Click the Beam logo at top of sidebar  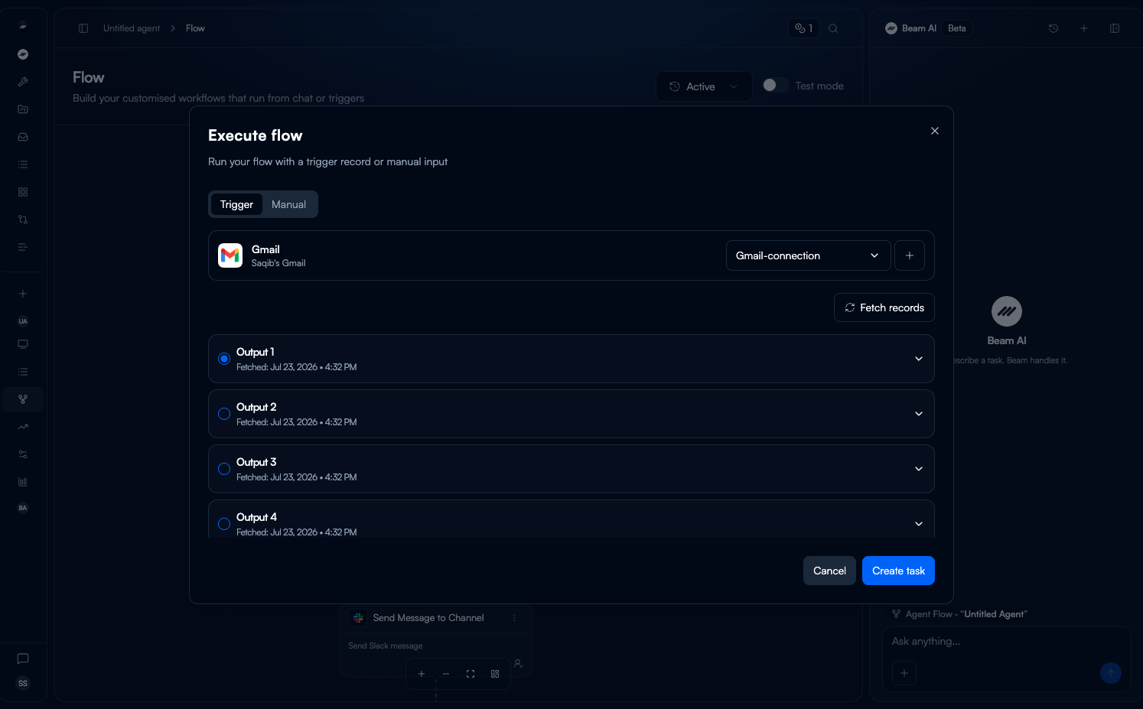point(23,25)
